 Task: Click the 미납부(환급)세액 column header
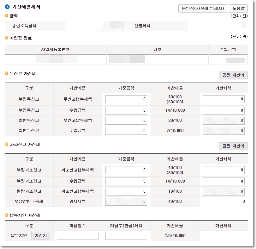126,226
